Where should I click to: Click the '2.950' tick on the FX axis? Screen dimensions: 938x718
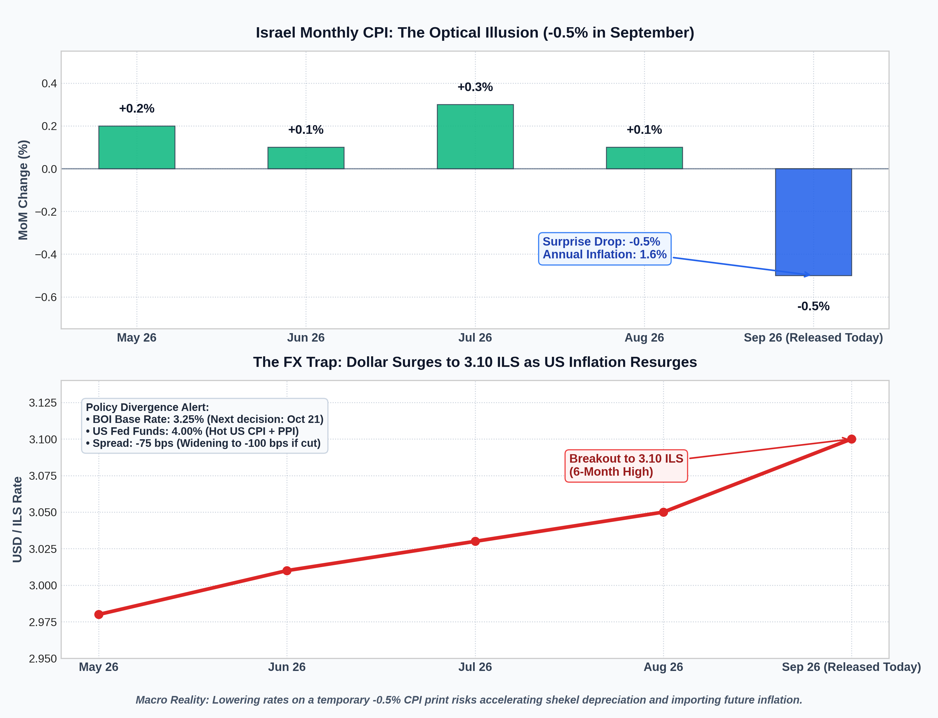[43, 659]
